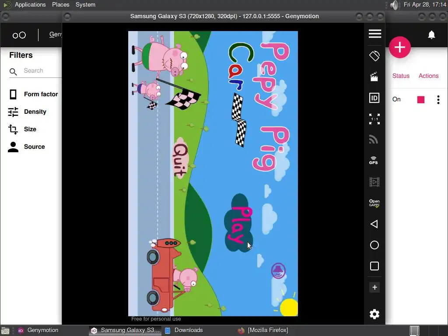Tap the purple sound icon in game
Image resolution: width=448 pixels, height=336 pixels.
[278, 271]
